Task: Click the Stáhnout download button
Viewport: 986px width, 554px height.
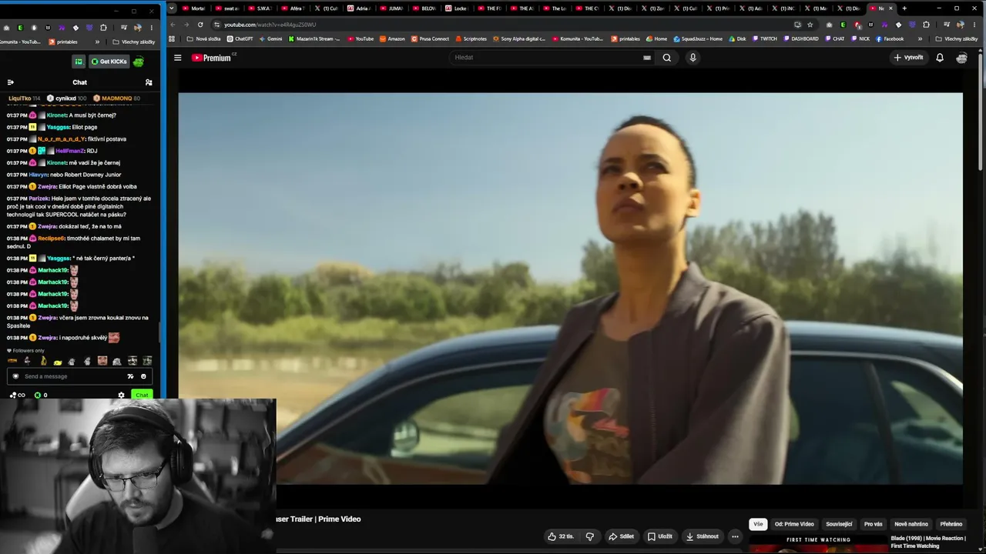Action: pyautogui.click(x=702, y=536)
